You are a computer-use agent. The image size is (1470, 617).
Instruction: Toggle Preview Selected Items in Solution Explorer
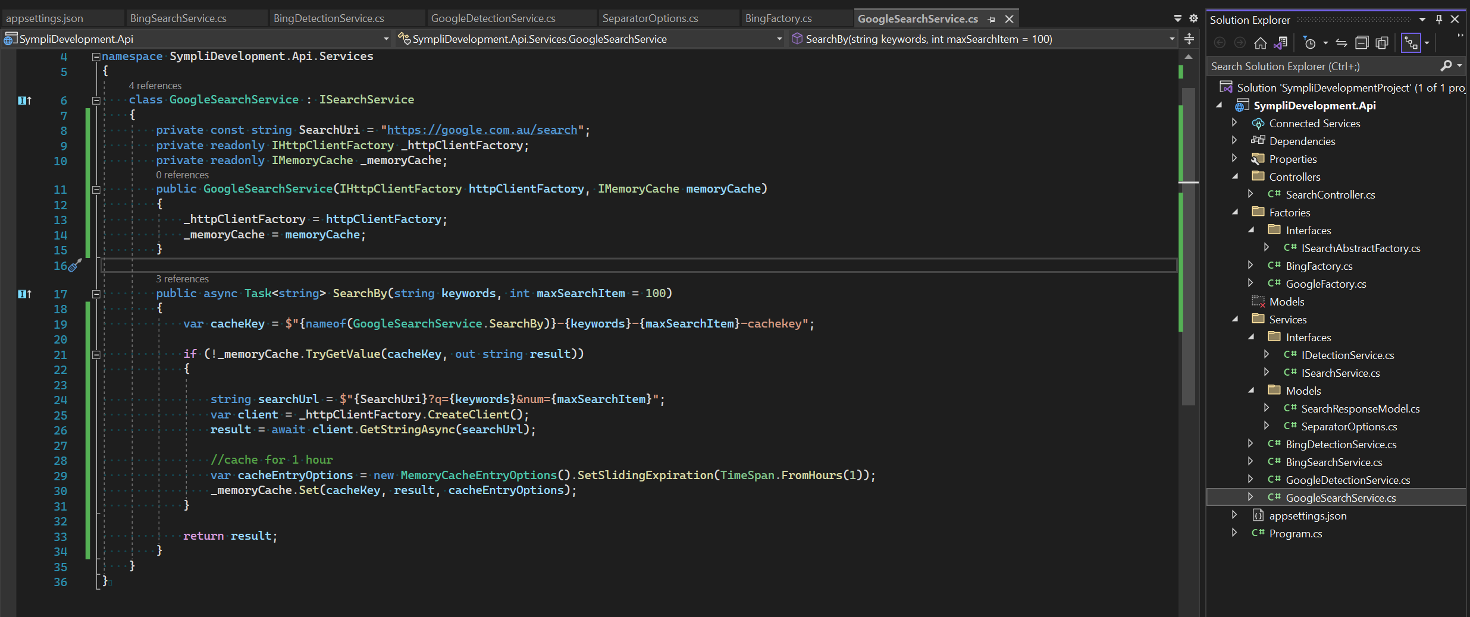(x=1383, y=42)
